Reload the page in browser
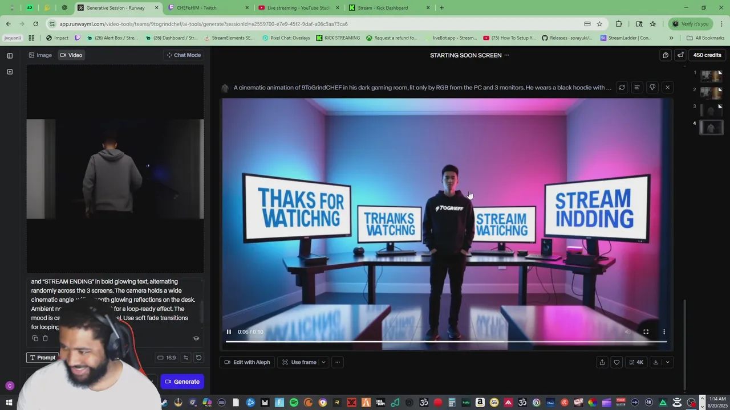 tap(35, 24)
